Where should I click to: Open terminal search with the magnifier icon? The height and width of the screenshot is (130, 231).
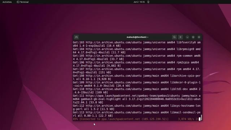pos(174,37)
